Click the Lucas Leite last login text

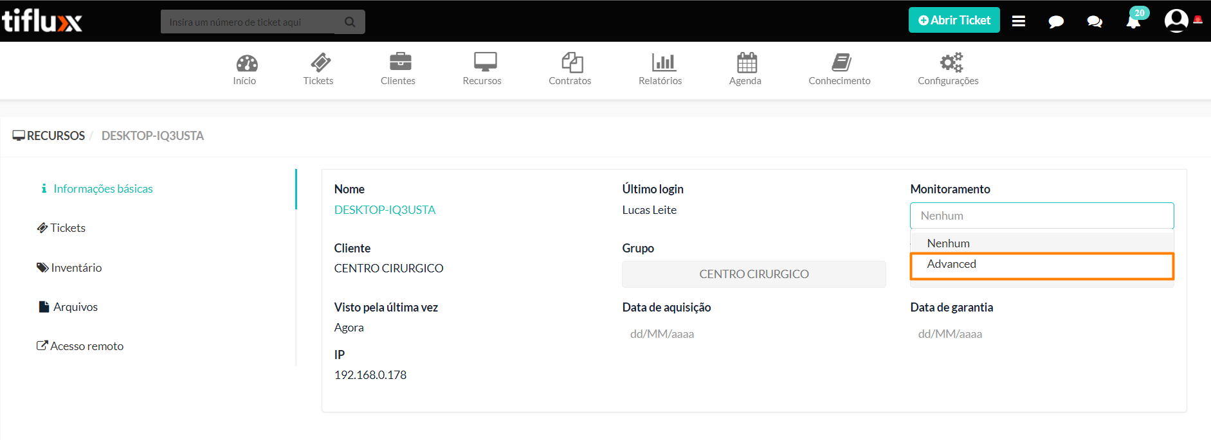tap(650, 210)
